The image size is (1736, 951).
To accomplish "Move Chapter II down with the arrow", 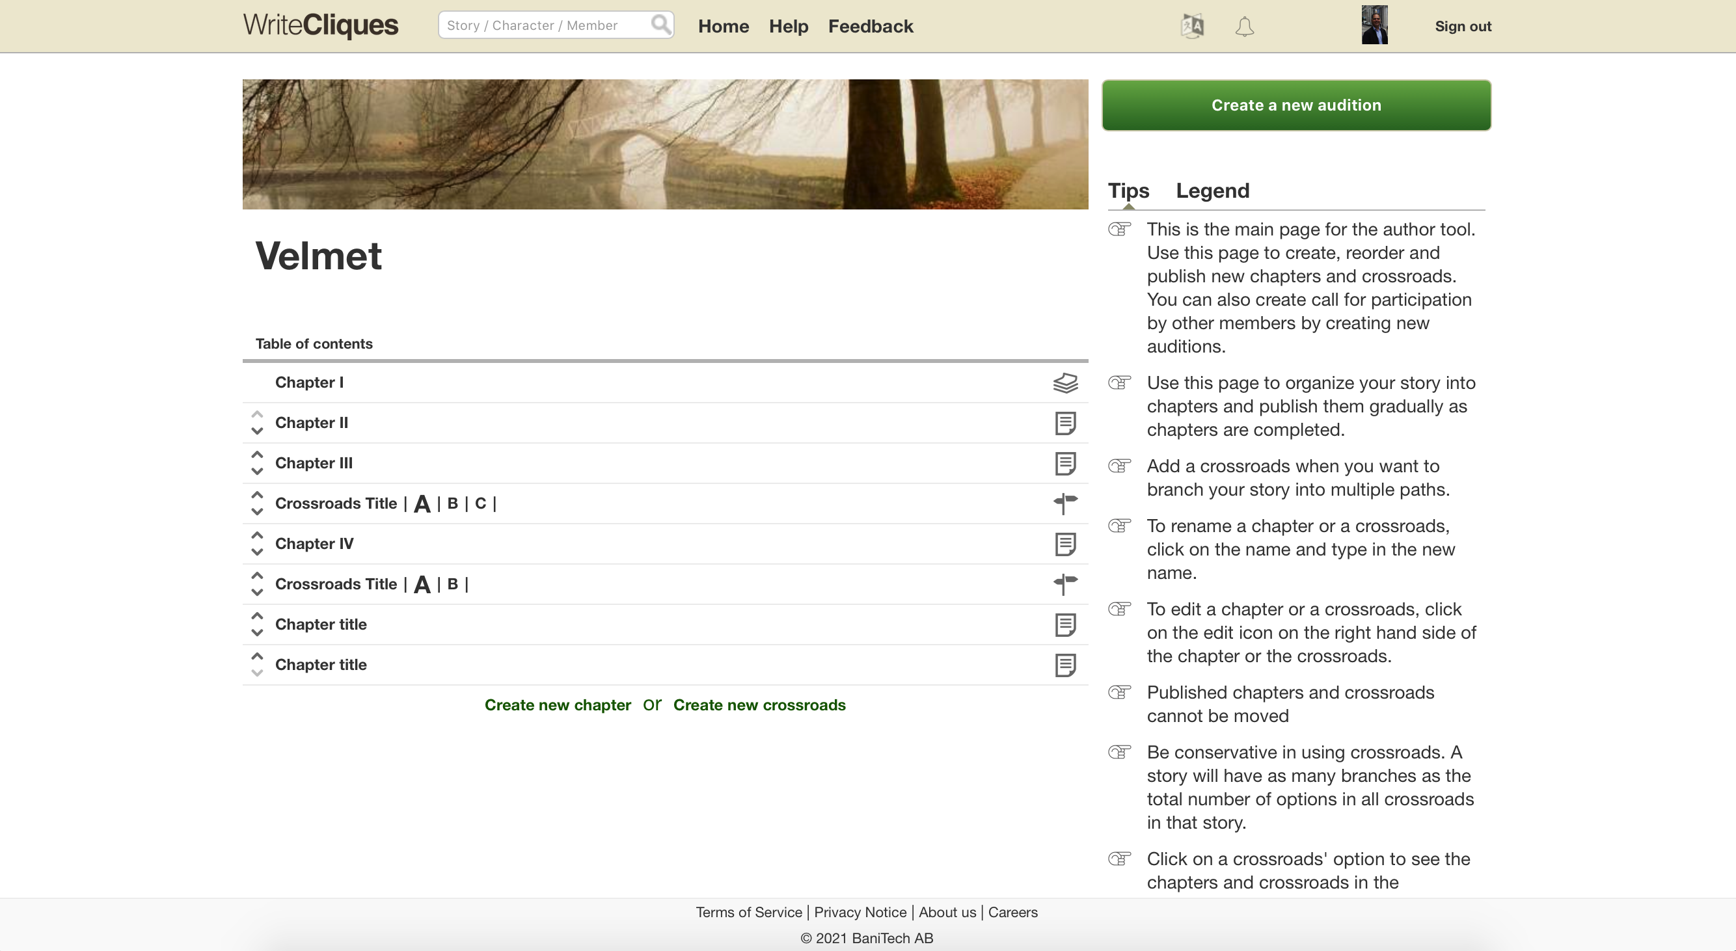I will point(257,431).
